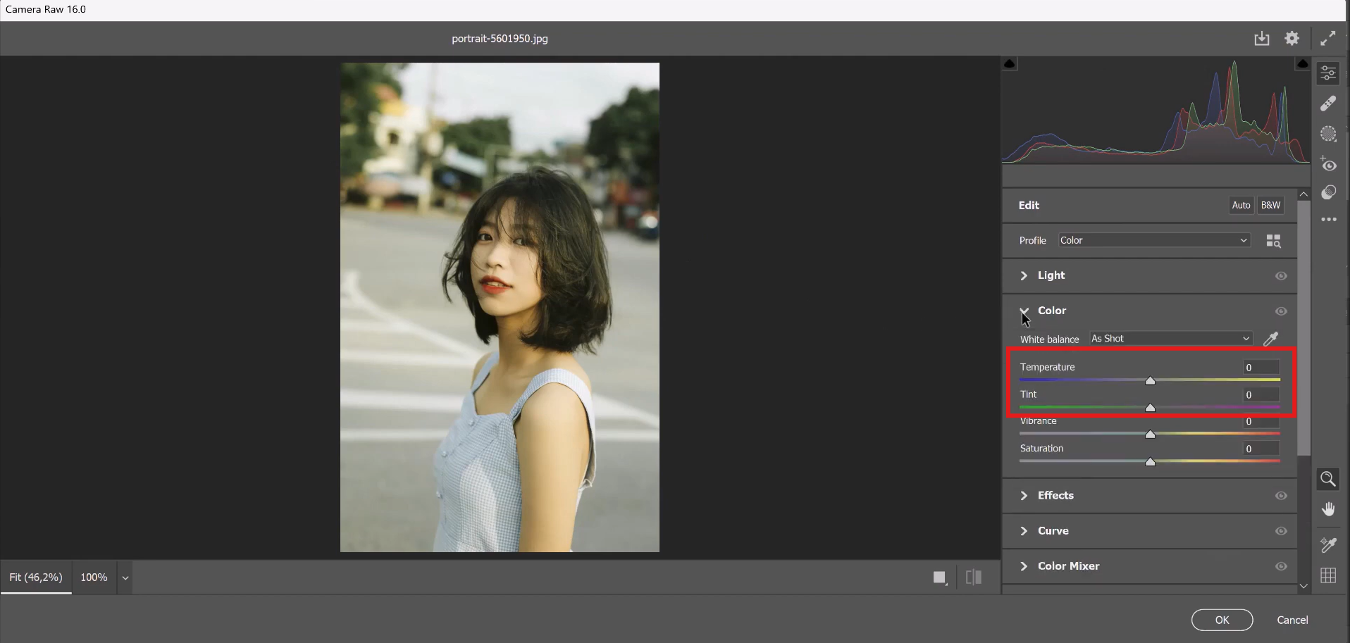Toggle the grid overlay icon
This screenshot has height=643, width=1350.
1328,575
